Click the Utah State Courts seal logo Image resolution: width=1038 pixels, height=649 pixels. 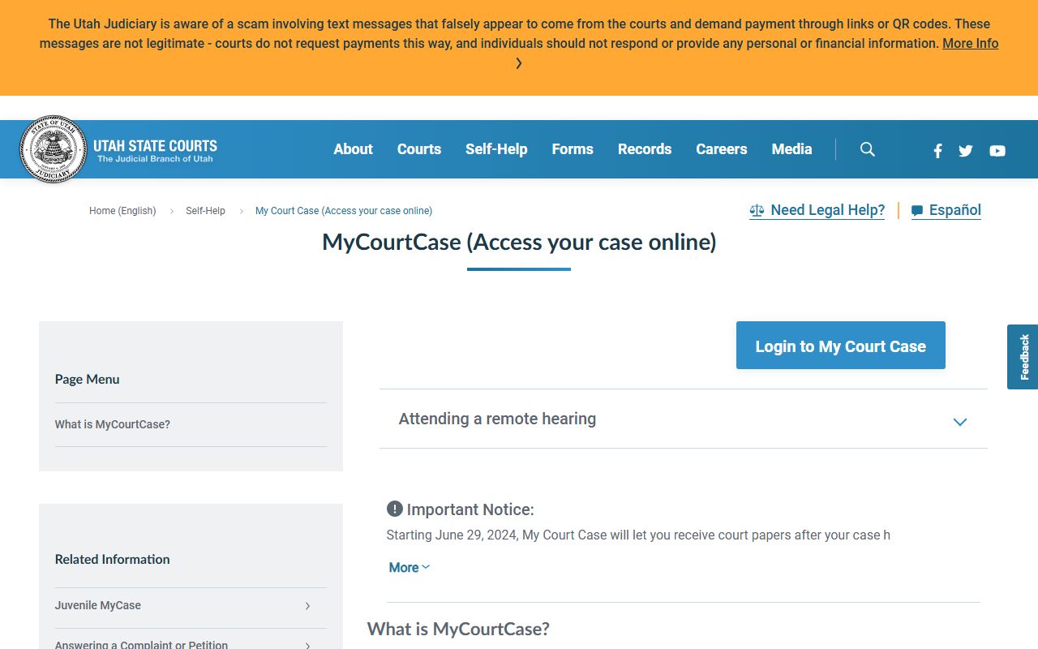point(53,149)
